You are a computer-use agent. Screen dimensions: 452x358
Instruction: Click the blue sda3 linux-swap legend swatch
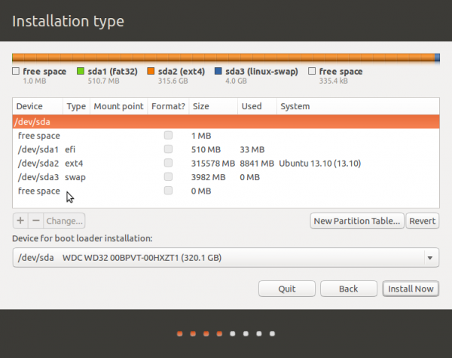click(218, 72)
